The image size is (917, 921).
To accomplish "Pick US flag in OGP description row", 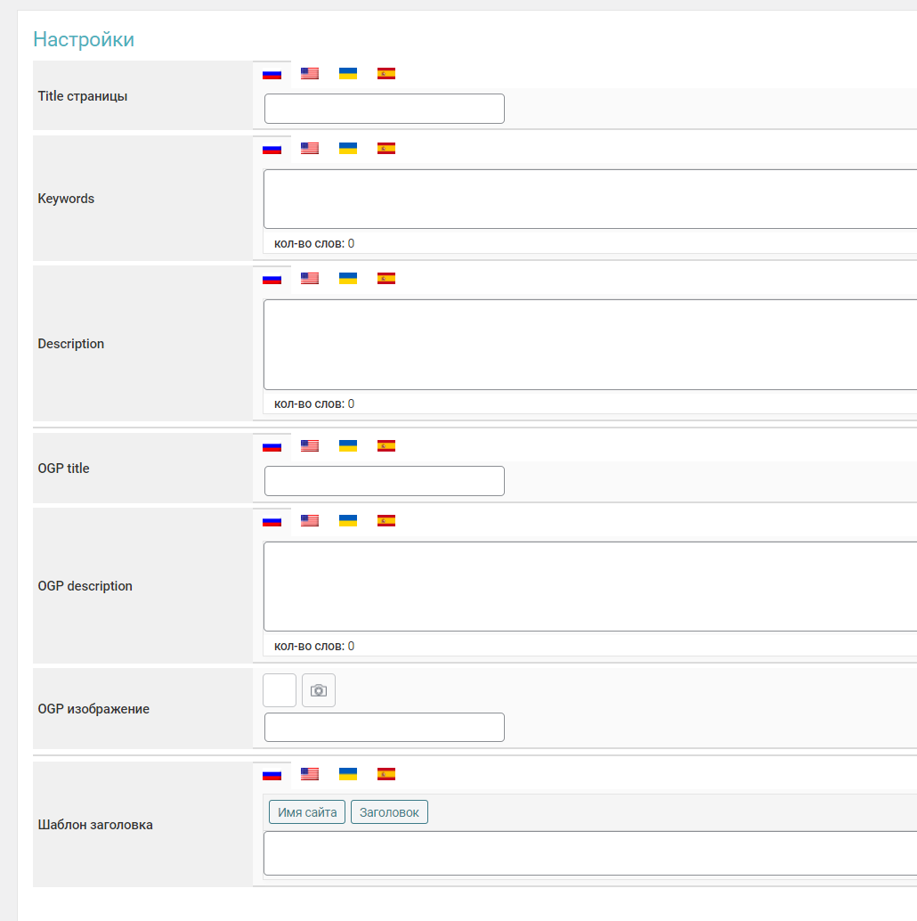I will coord(310,521).
